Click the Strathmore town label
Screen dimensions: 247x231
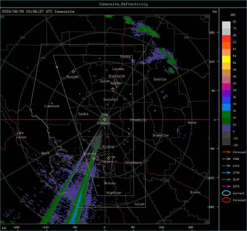[133, 163]
